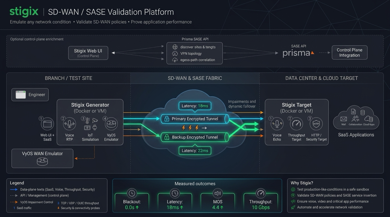Click the stigix logo
Screen dimensions: 390x217
(x=24, y=12)
